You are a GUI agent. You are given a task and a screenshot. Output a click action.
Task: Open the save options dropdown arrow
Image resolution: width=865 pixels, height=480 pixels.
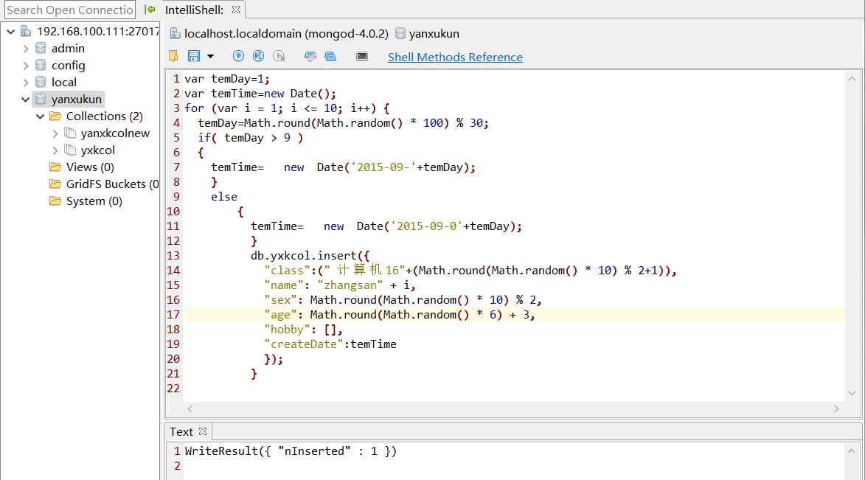[210, 56]
